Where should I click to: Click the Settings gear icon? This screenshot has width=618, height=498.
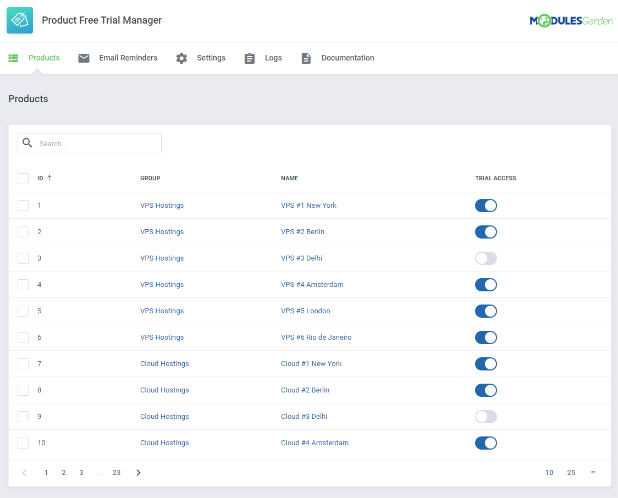pos(181,58)
